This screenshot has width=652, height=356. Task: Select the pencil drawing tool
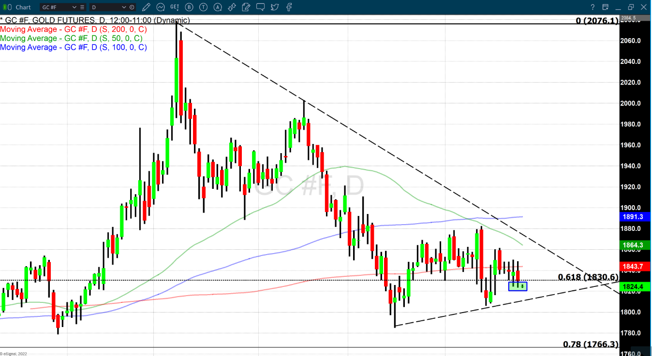coord(147,7)
